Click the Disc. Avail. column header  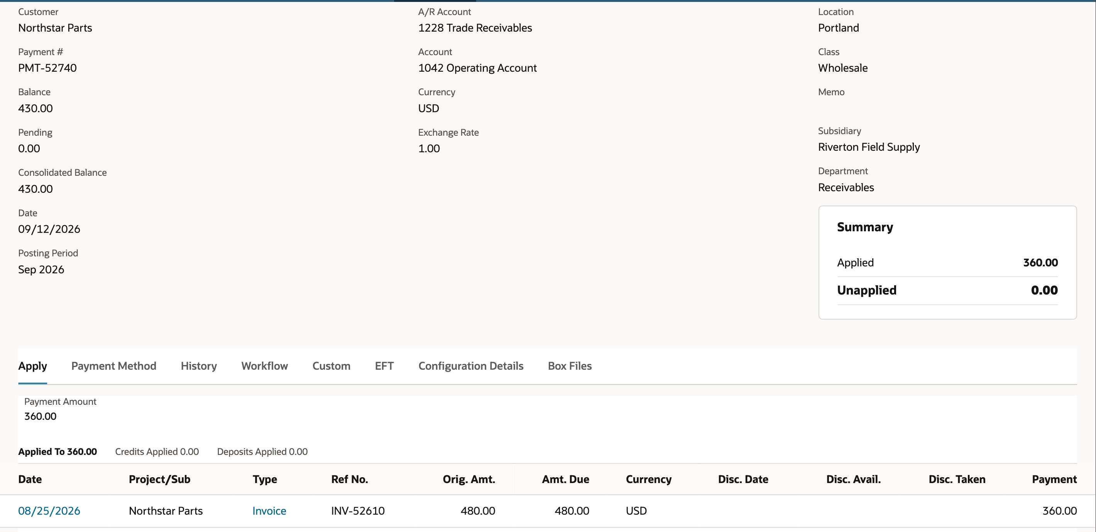tap(854, 479)
